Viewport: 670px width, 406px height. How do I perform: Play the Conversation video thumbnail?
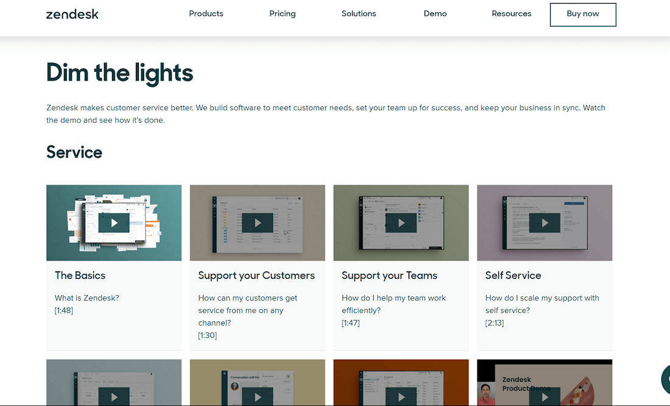[x=258, y=397]
